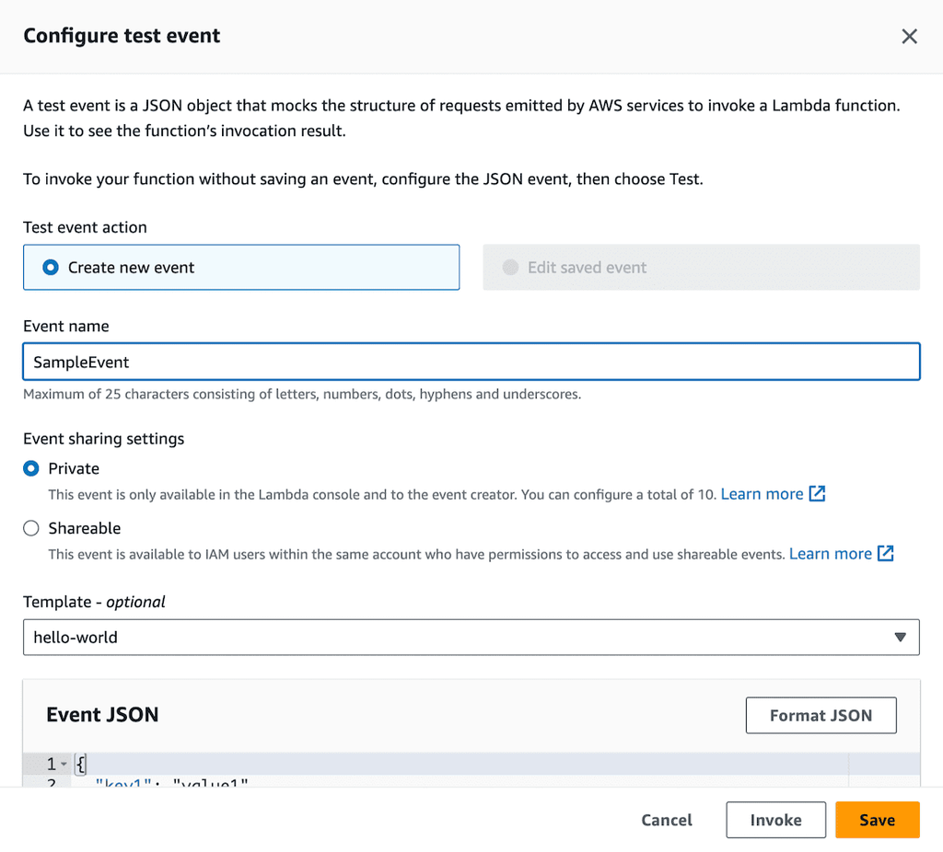Focus the Event name input field
The height and width of the screenshot is (852, 943).
coord(471,362)
